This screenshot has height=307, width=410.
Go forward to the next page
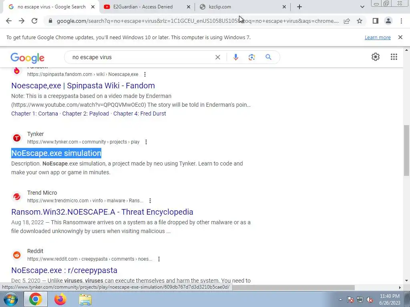22,21
